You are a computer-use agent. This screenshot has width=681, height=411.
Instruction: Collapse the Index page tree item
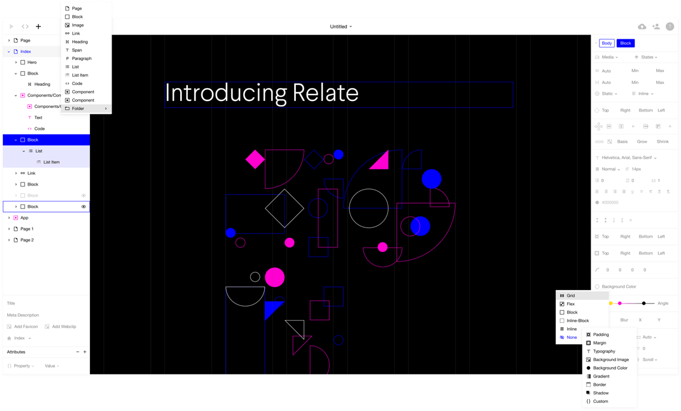point(9,52)
